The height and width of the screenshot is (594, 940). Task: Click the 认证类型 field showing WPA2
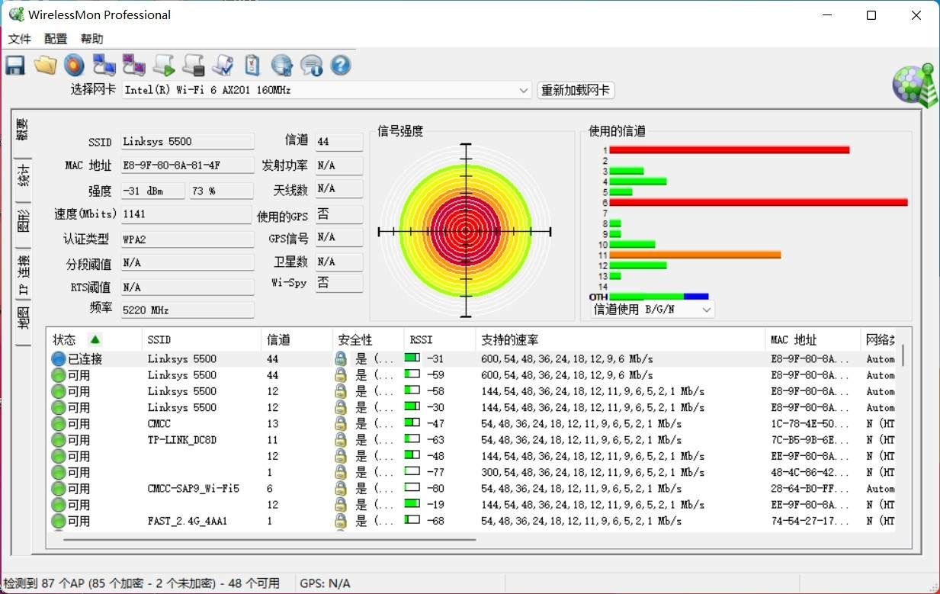click(188, 239)
